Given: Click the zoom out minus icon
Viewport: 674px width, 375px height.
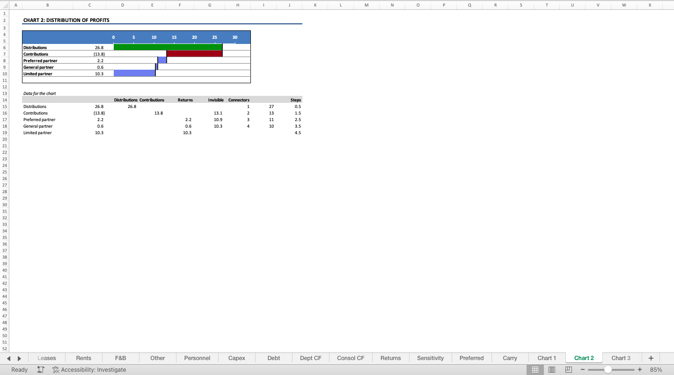Looking at the screenshot, I should pyautogui.click(x=583, y=369).
